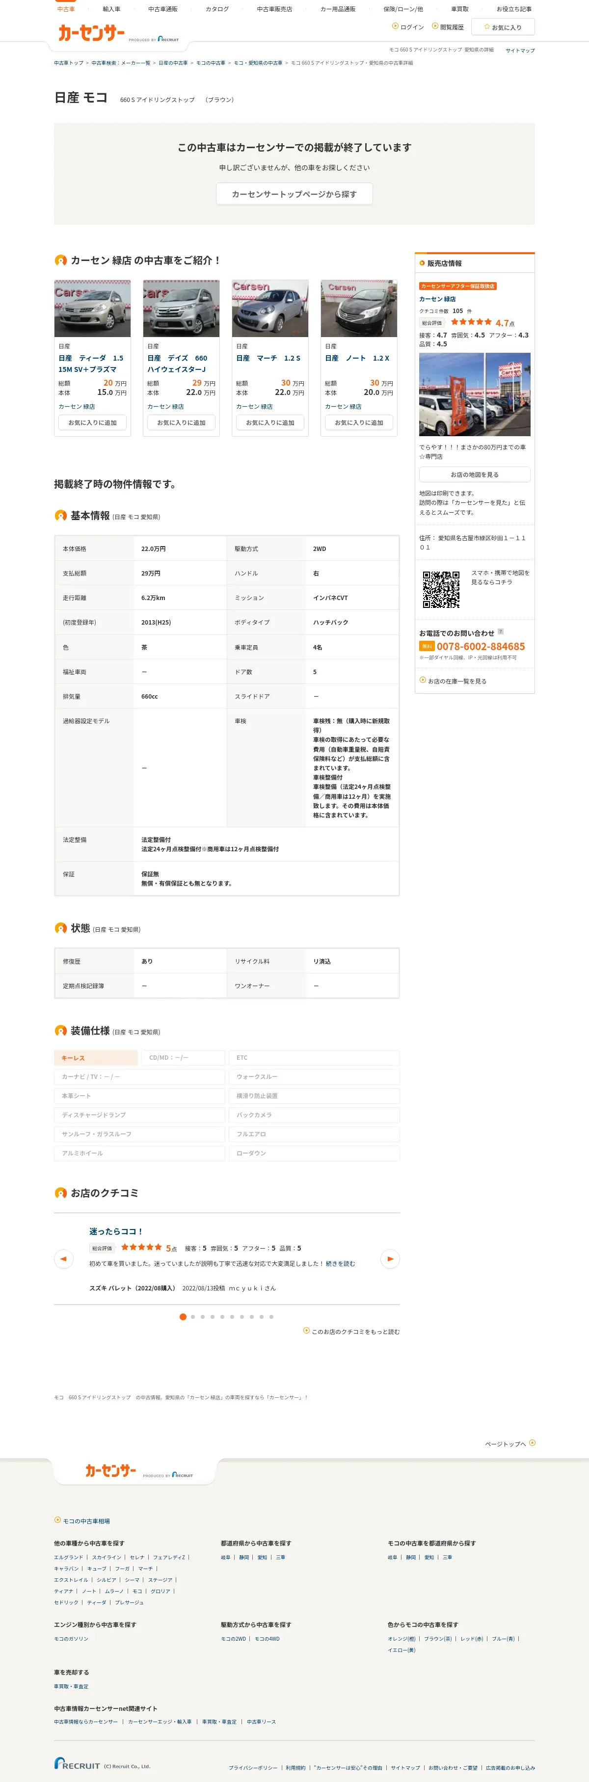Image resolution: width=589 pixels, height=1782 pixels.
Task: Open プライバシーポリシー footer link
Action: (x=253, y=1768)
